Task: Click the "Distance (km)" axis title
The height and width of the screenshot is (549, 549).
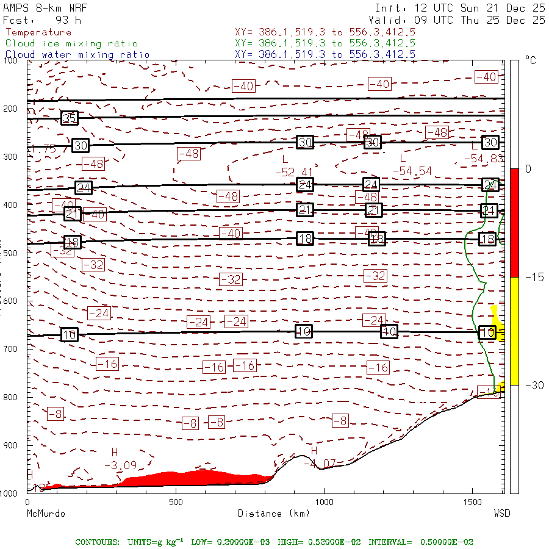Action: click(274, 514)
